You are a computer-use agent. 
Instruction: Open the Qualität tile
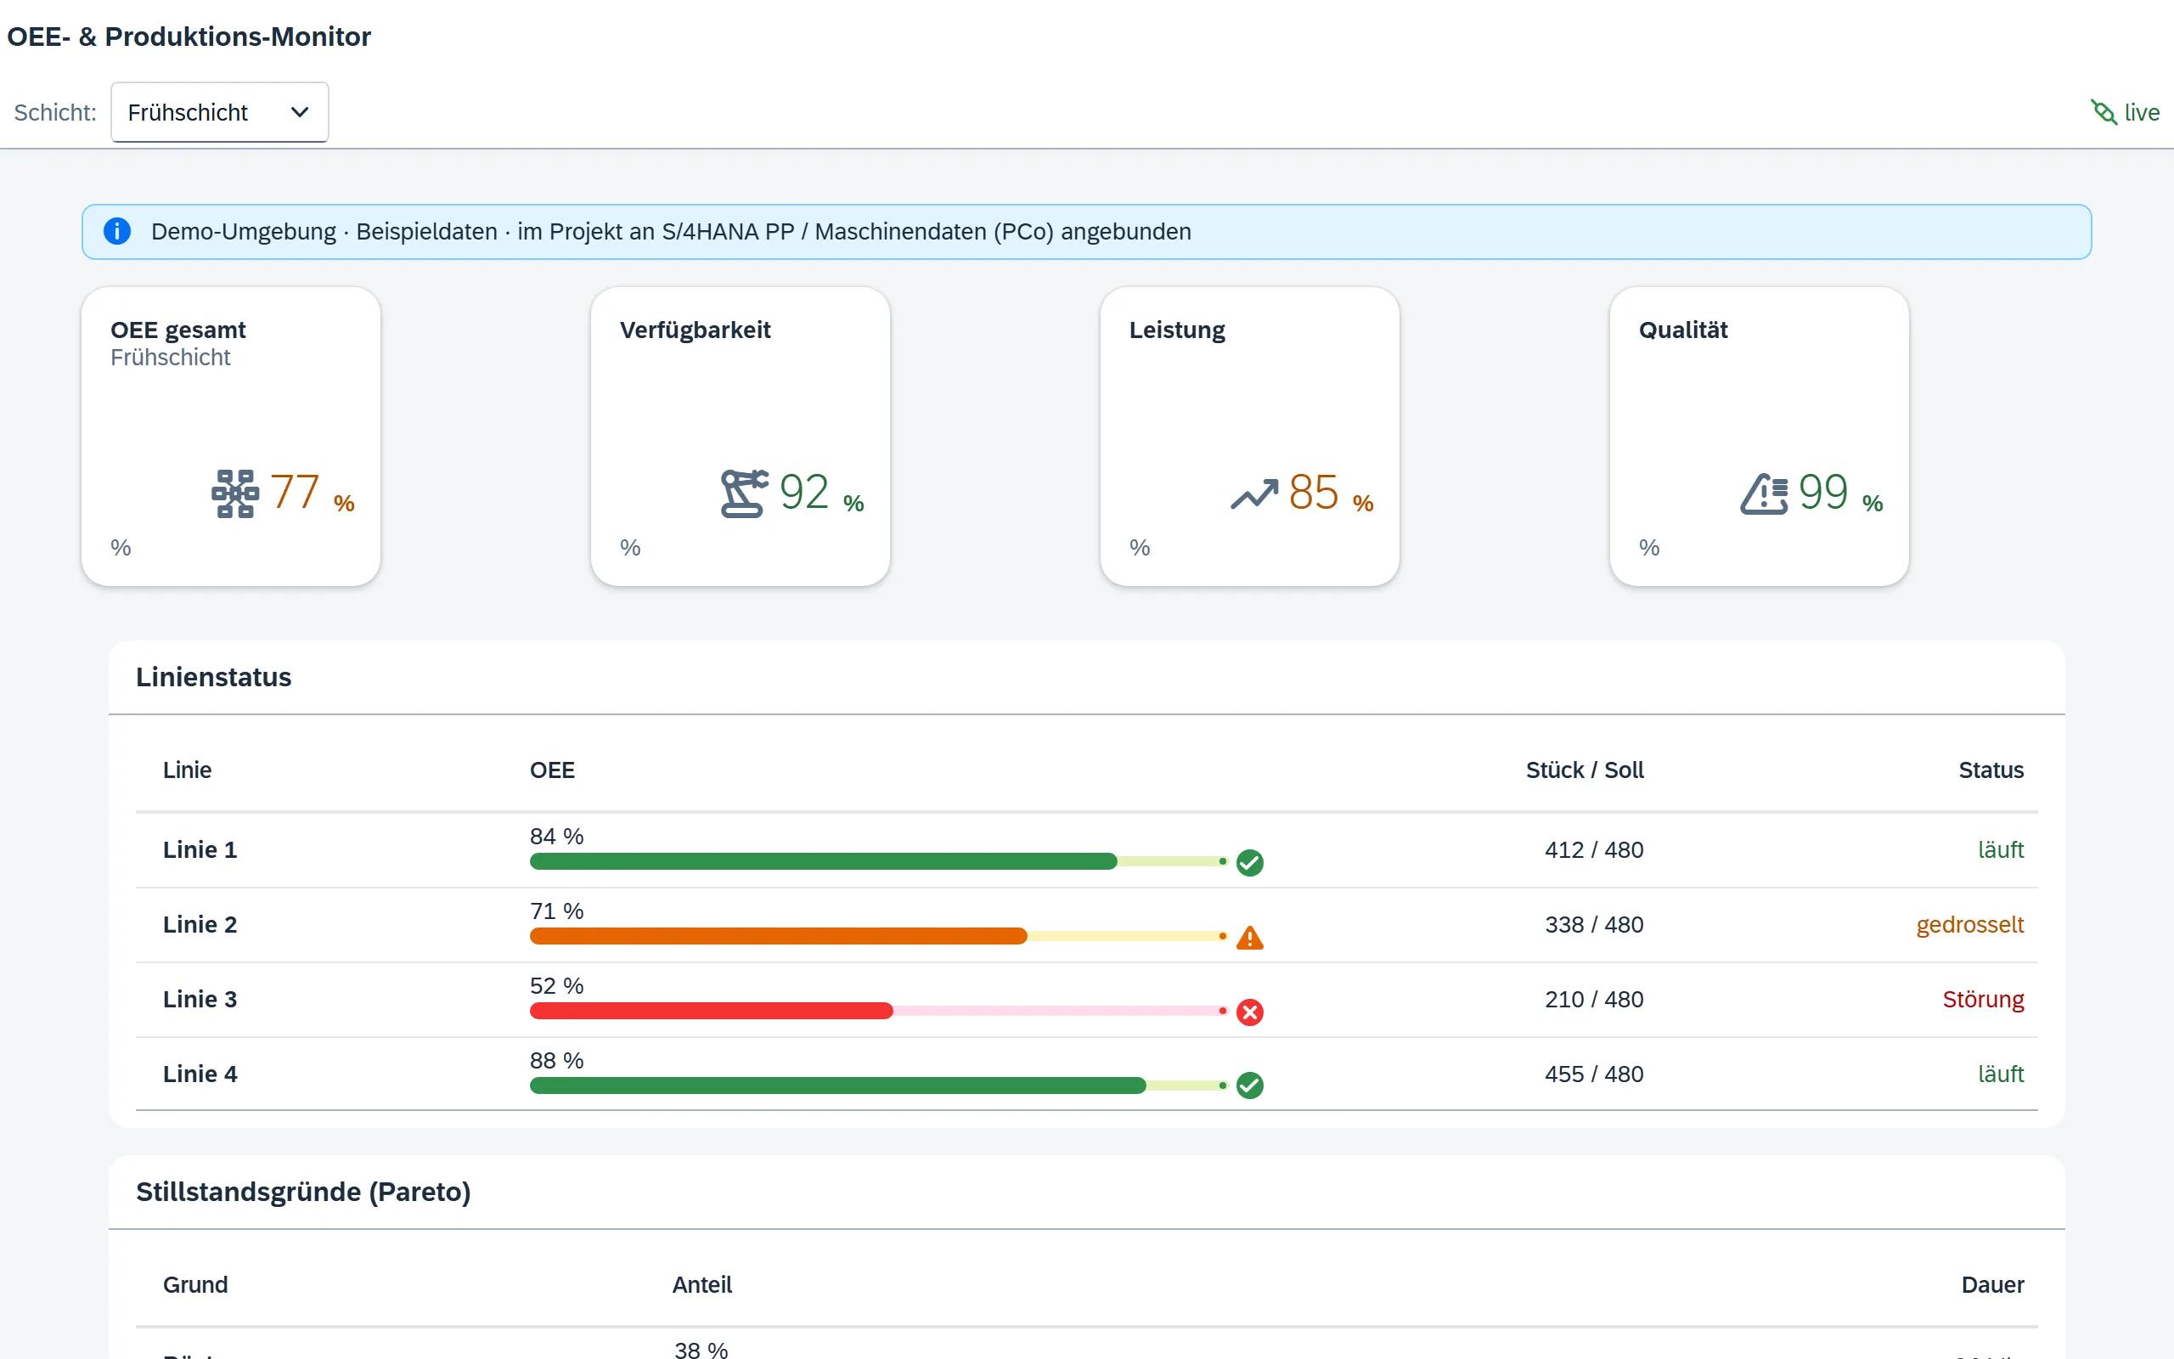(x=1759, y=437)
